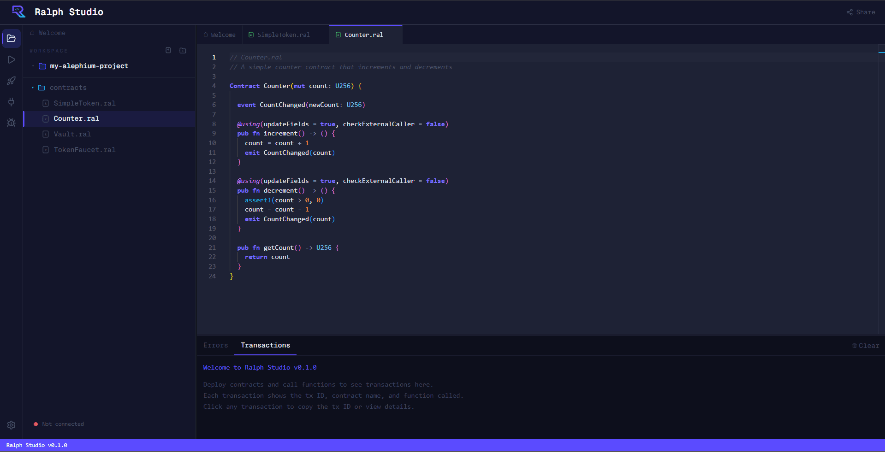
Task: Switch to the Welcome editor tab
Action: pos(220,35)
